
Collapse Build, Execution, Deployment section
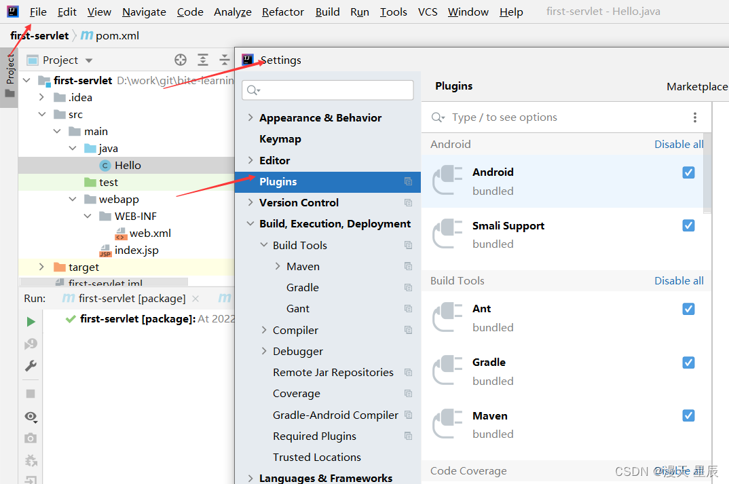coord(250,223)
